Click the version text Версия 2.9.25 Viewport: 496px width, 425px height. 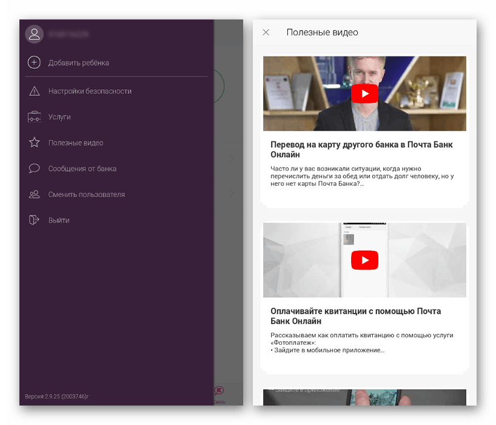[x=56, y=396]
